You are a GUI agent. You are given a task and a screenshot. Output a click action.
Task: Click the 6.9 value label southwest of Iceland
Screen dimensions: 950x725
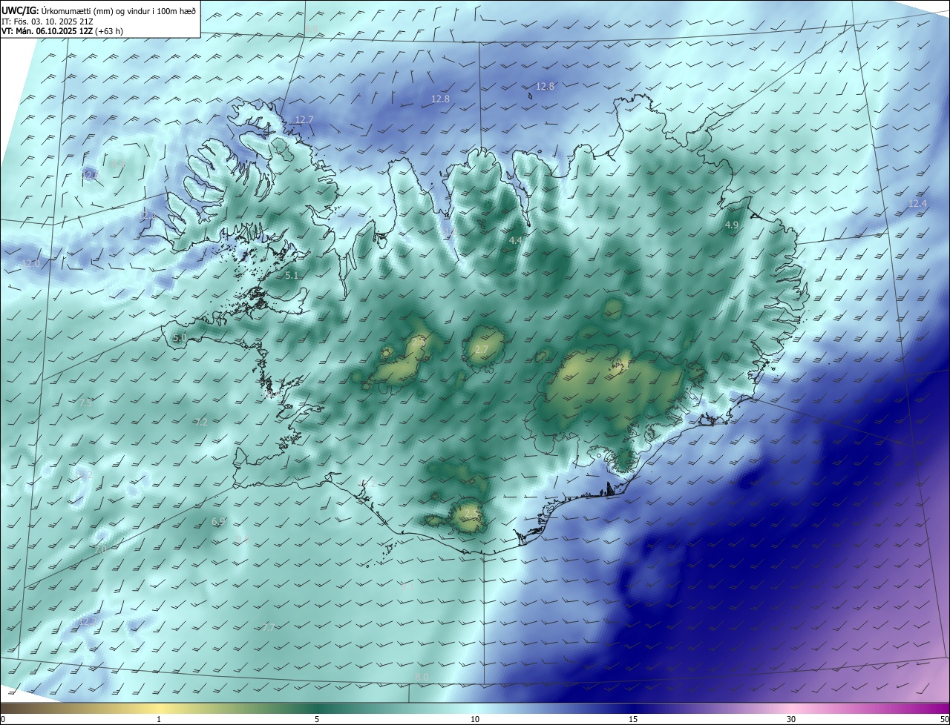pyautogui.click(x=218, y=522)
